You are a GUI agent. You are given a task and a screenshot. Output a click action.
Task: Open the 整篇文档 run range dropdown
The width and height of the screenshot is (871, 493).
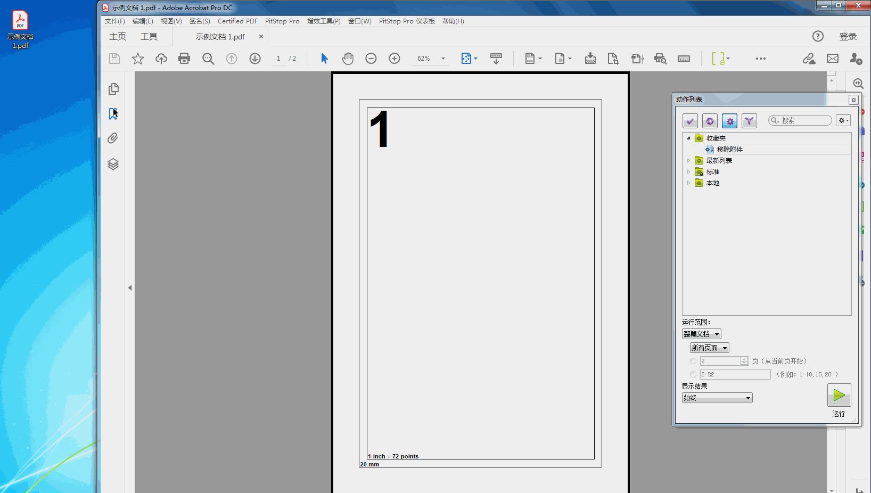[702, 334]
